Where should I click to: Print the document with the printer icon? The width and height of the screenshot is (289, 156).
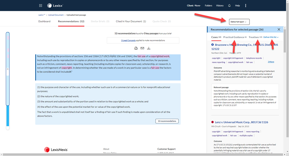(136, 48)
